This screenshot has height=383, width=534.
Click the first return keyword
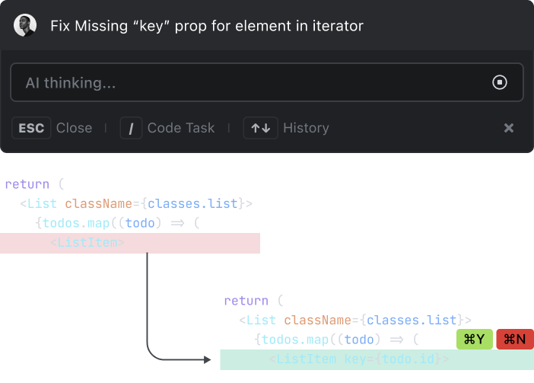tap(27, 184)
